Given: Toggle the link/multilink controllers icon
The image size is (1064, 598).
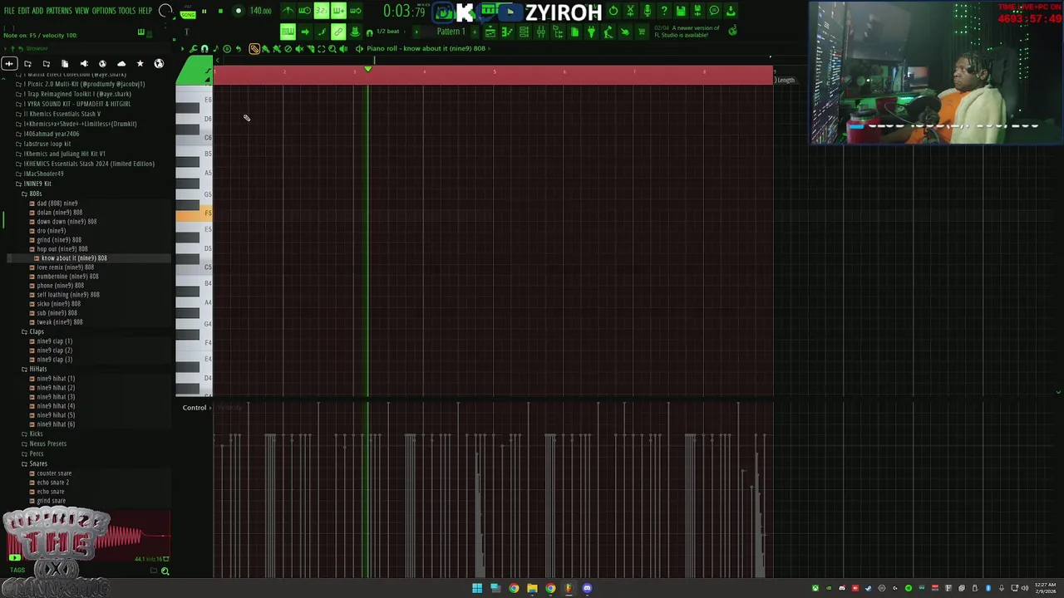Looking at the screenshot, I should [x=338, y=32].
